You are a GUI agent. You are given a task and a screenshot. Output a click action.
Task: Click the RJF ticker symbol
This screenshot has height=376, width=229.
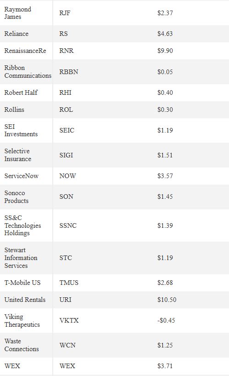tap(65, 13)
